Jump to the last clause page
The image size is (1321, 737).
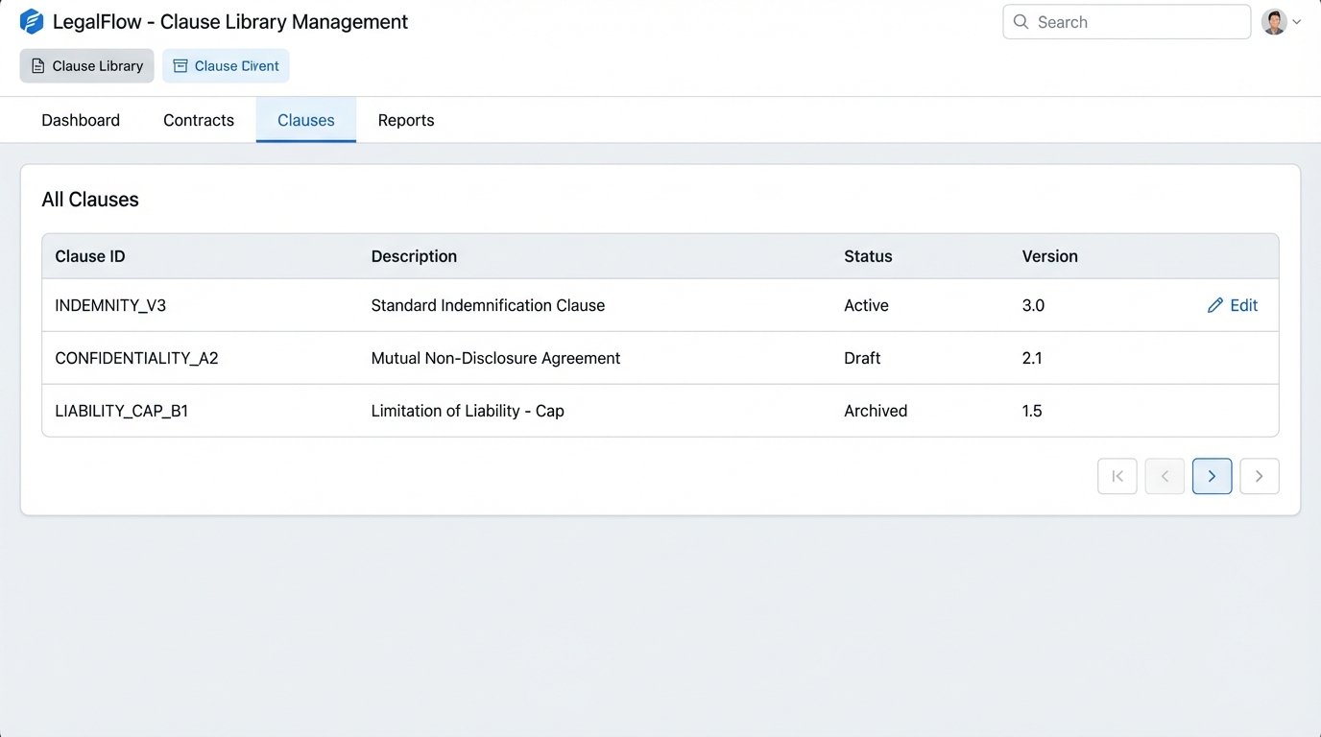(x=1260, y=476)
